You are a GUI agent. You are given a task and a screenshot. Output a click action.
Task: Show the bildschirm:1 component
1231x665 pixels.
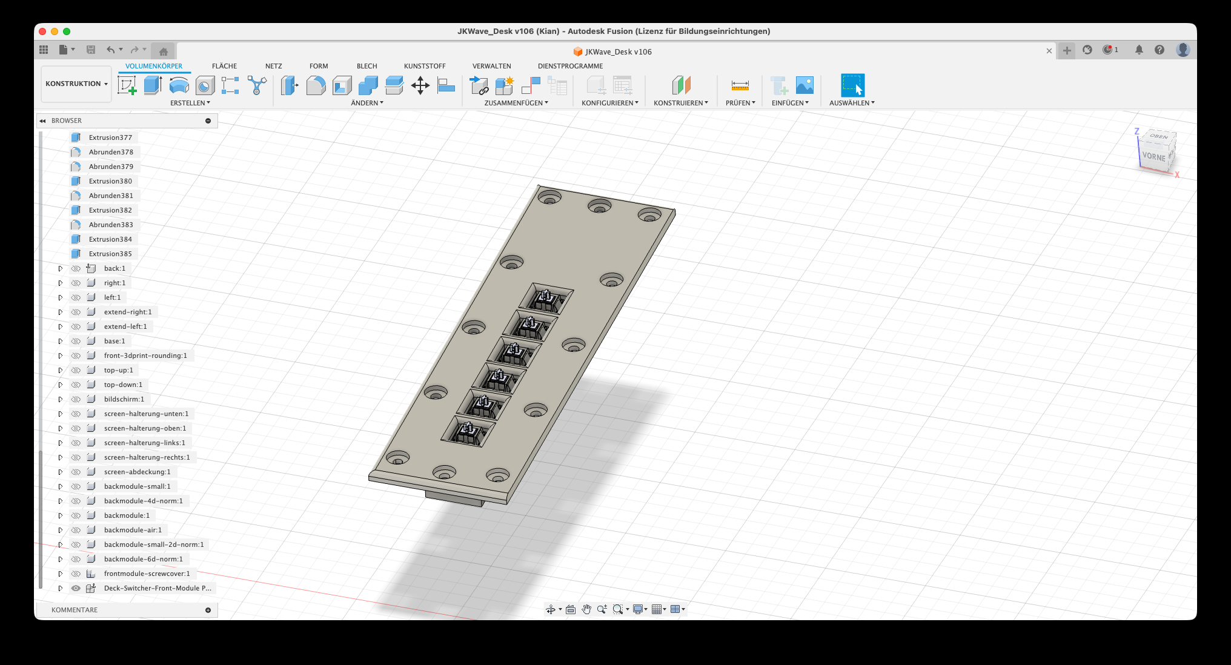click(x=76, y=399)
